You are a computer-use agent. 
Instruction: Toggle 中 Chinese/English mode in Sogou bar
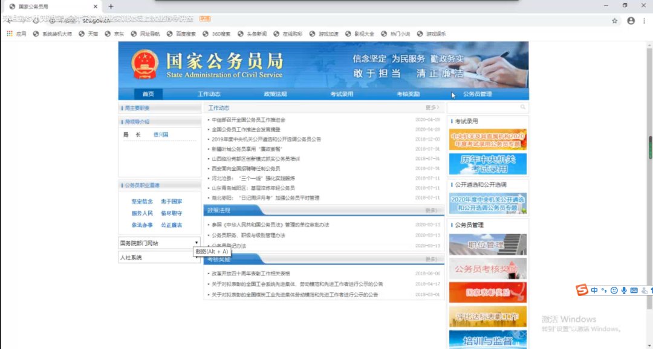[x=595, y=290]
